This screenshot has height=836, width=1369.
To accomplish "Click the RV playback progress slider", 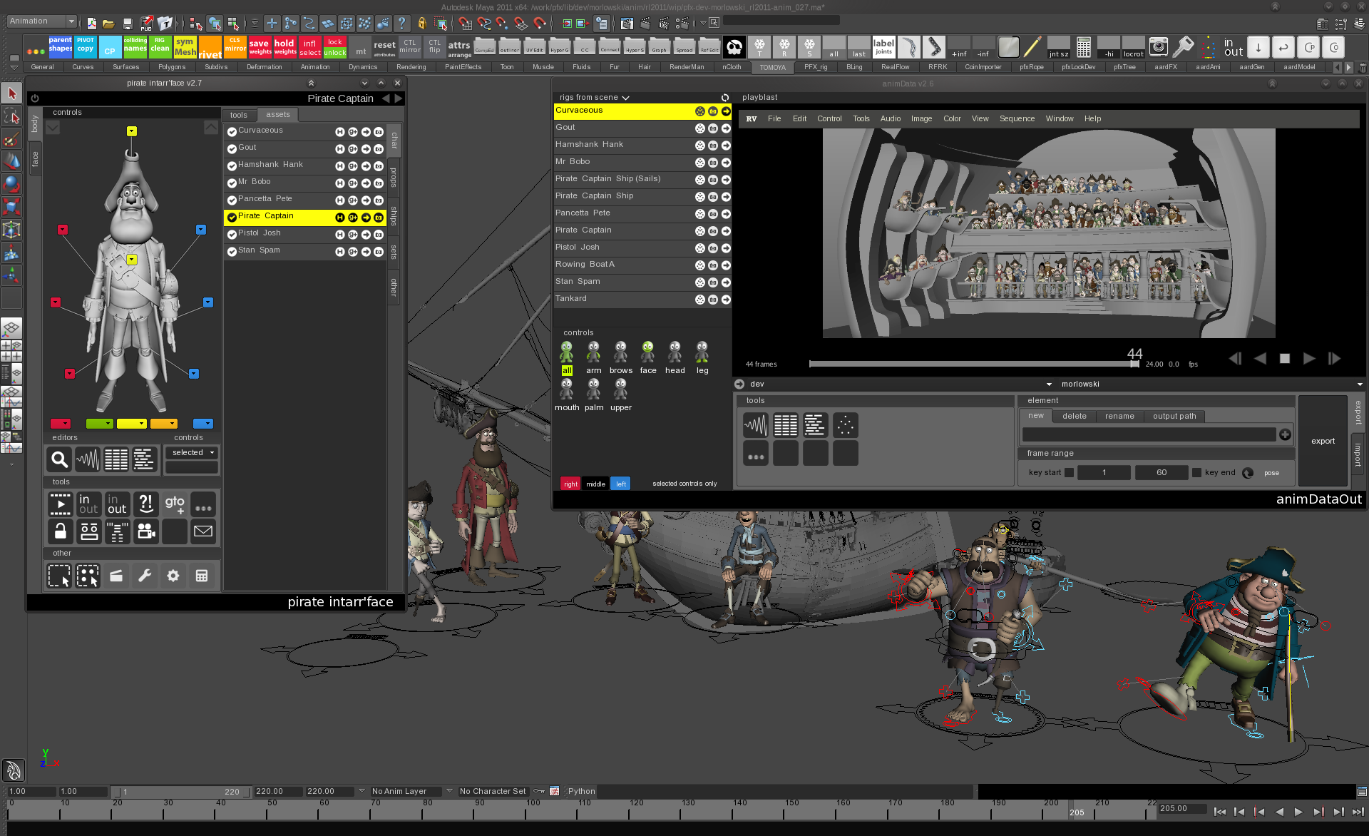I will 973,365.
